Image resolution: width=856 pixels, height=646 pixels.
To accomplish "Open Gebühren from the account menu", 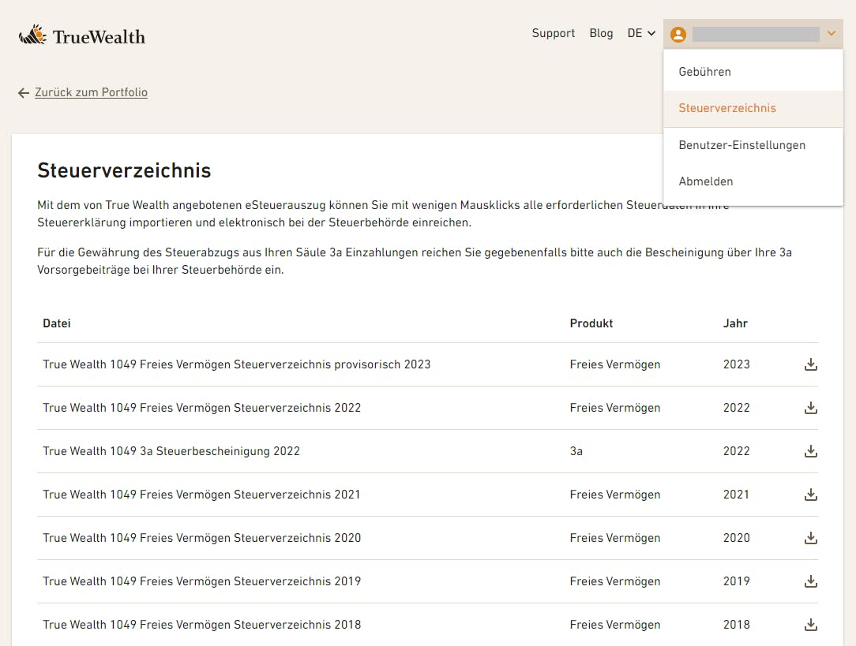I will pos(753,72).
